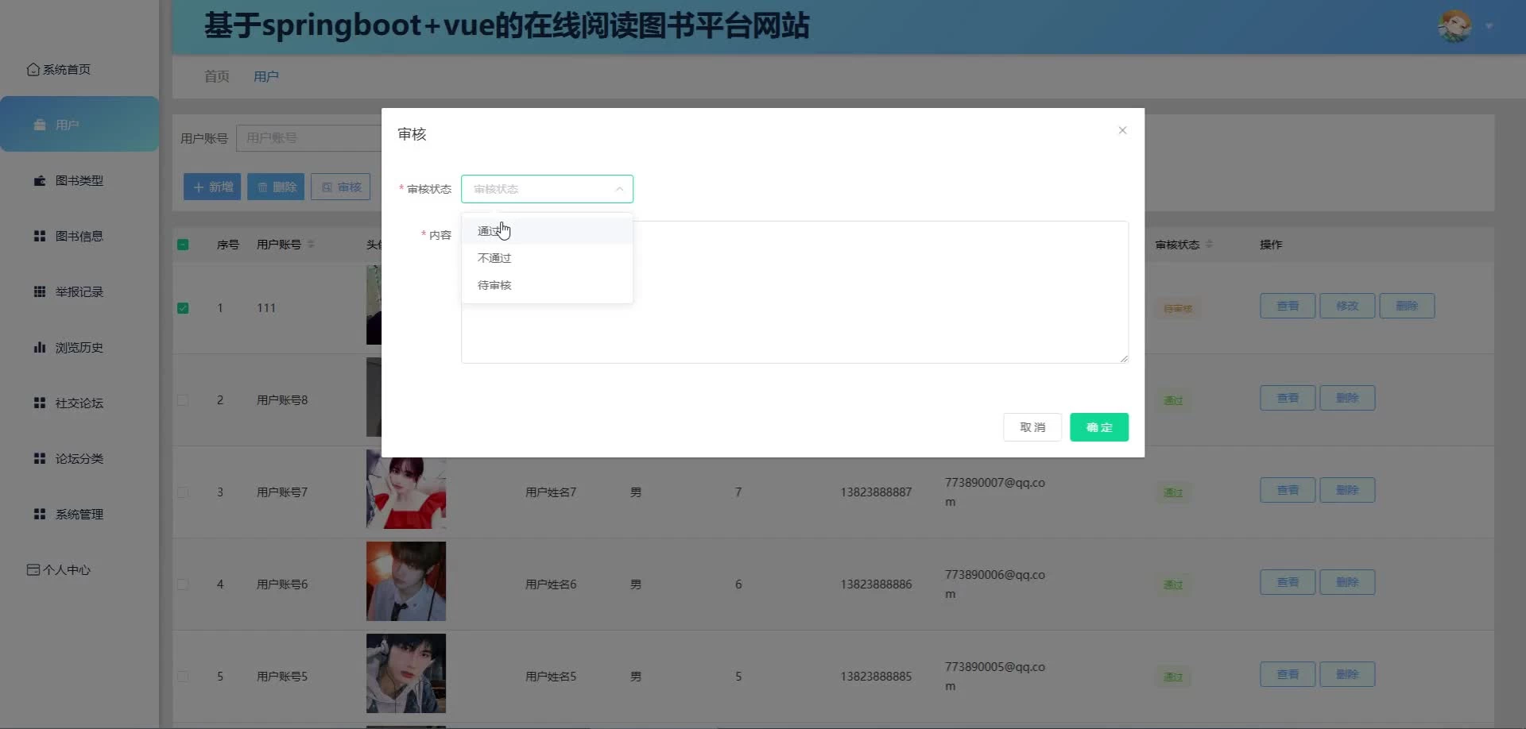This screenshot has width=1526, height=729.
Task: Open 图书类型 in the sidebar
Action: tap(79, 180)
